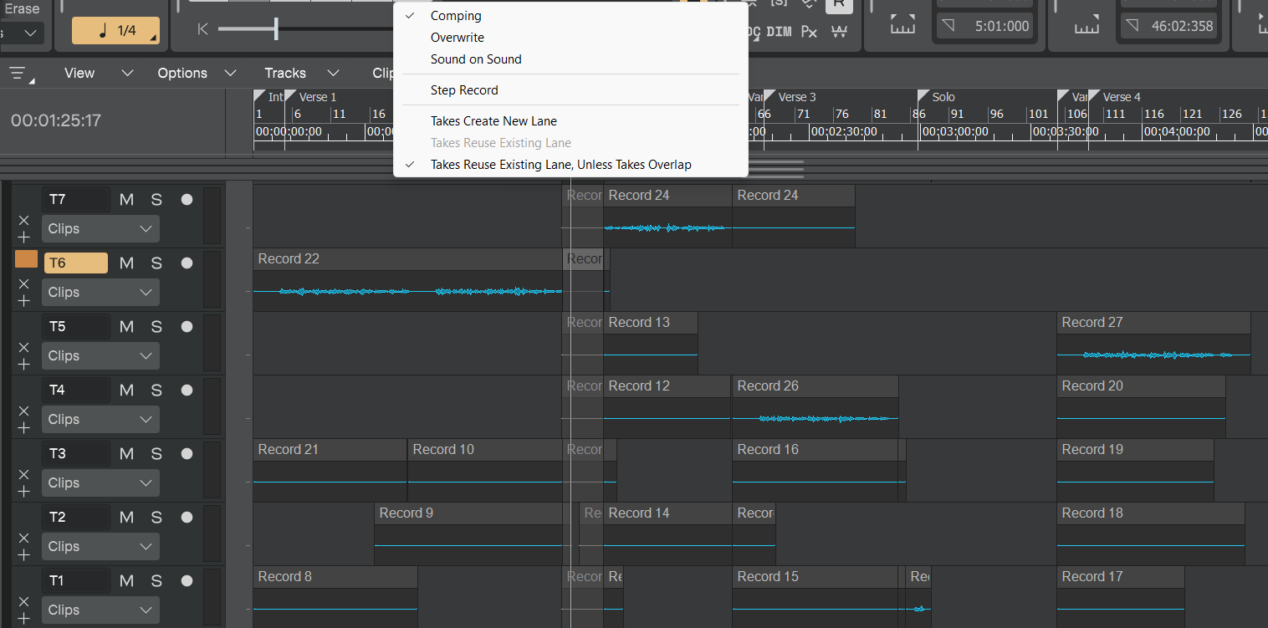Expand the Options menu dropdown

(197, 73)
